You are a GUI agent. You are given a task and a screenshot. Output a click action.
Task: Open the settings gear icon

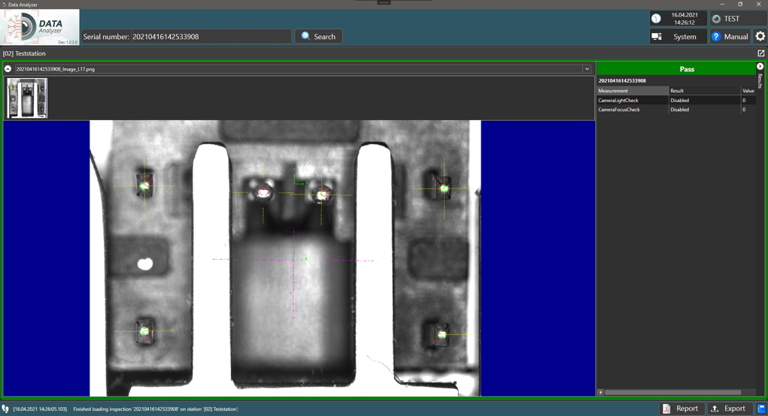click(760, 36)
